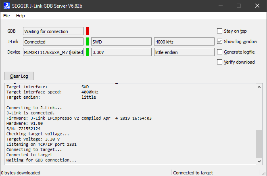Screen dimensions: 267x176
Task: Click the green Device status indicator
Action: click(87, 52)
